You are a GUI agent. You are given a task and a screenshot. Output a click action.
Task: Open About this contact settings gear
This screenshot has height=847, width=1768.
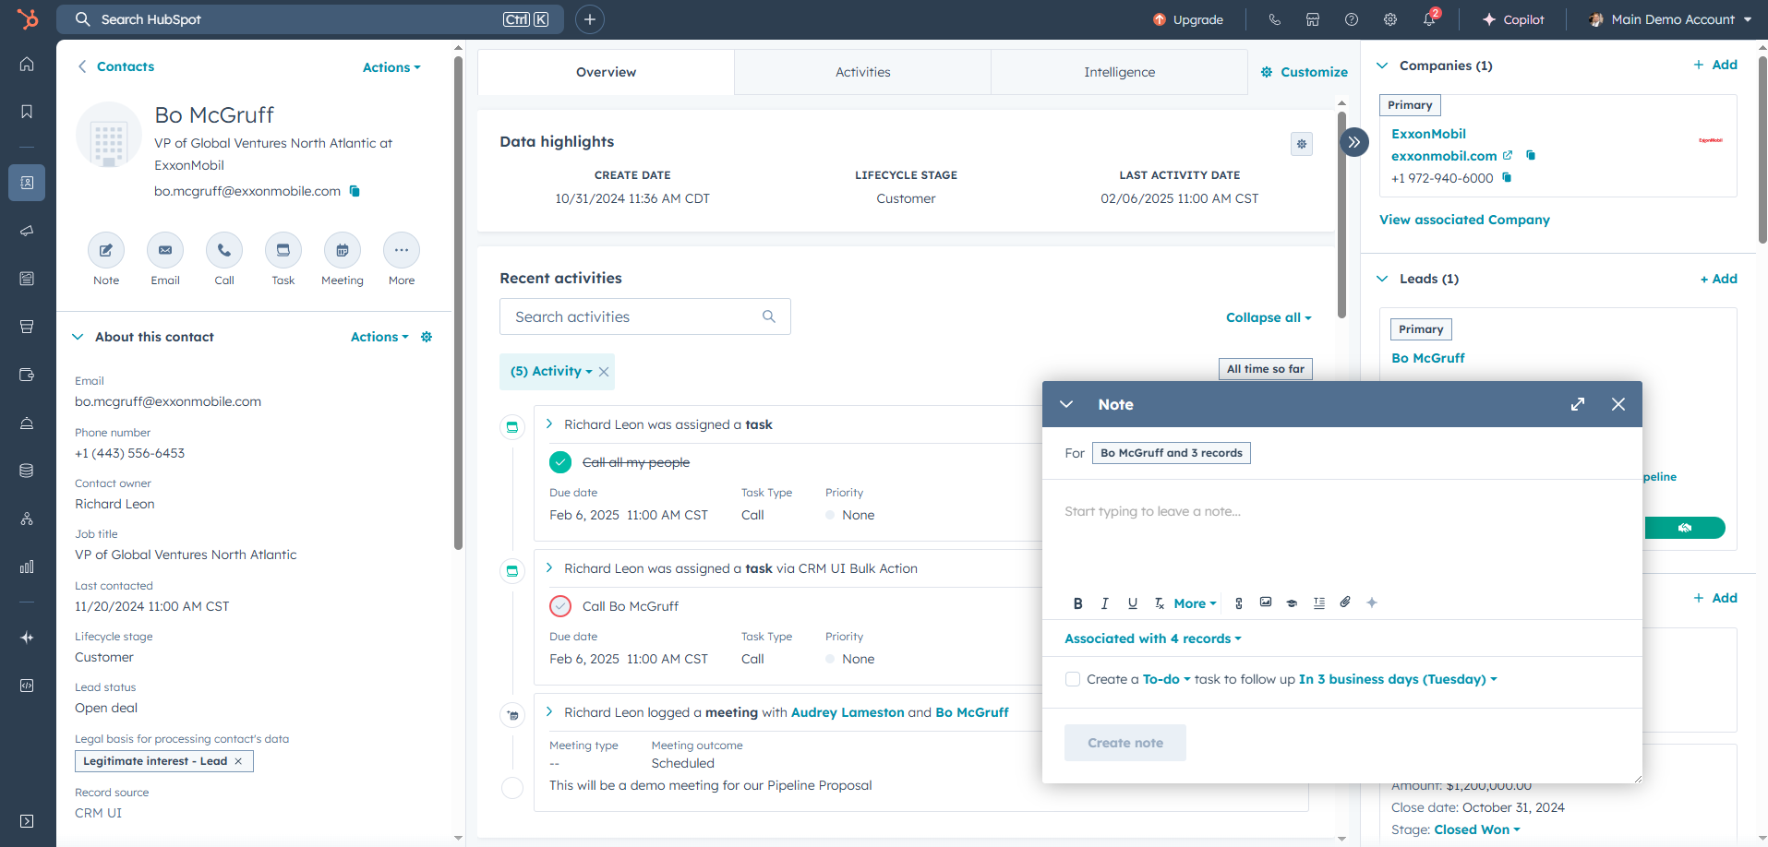click(x=427, y=337)
